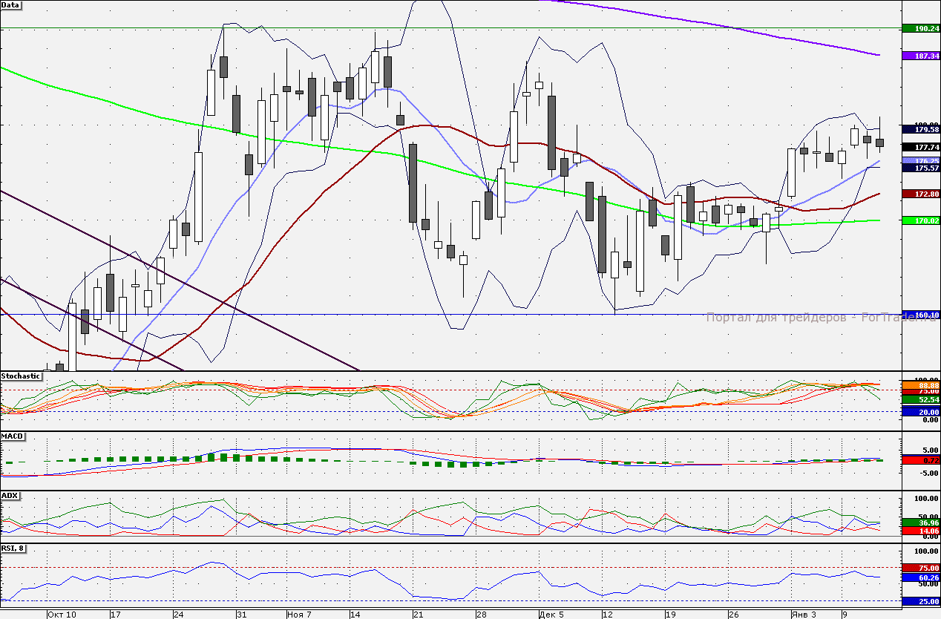The image size is (941, 619).
Task: Click the dark red 172.80 price tag
Action: click(x=920, y=194)
